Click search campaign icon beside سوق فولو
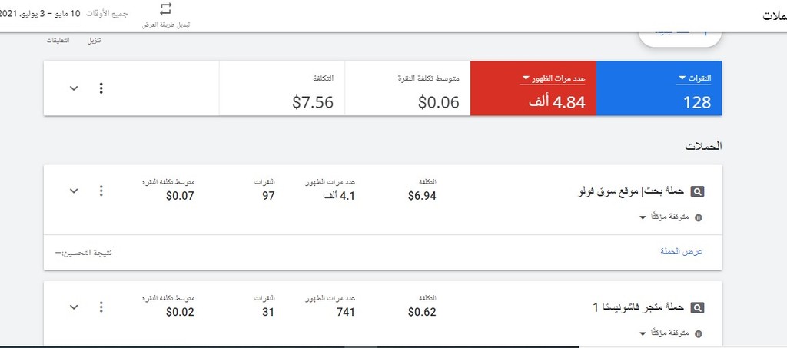787x348 pixels. tap(698, 191)
